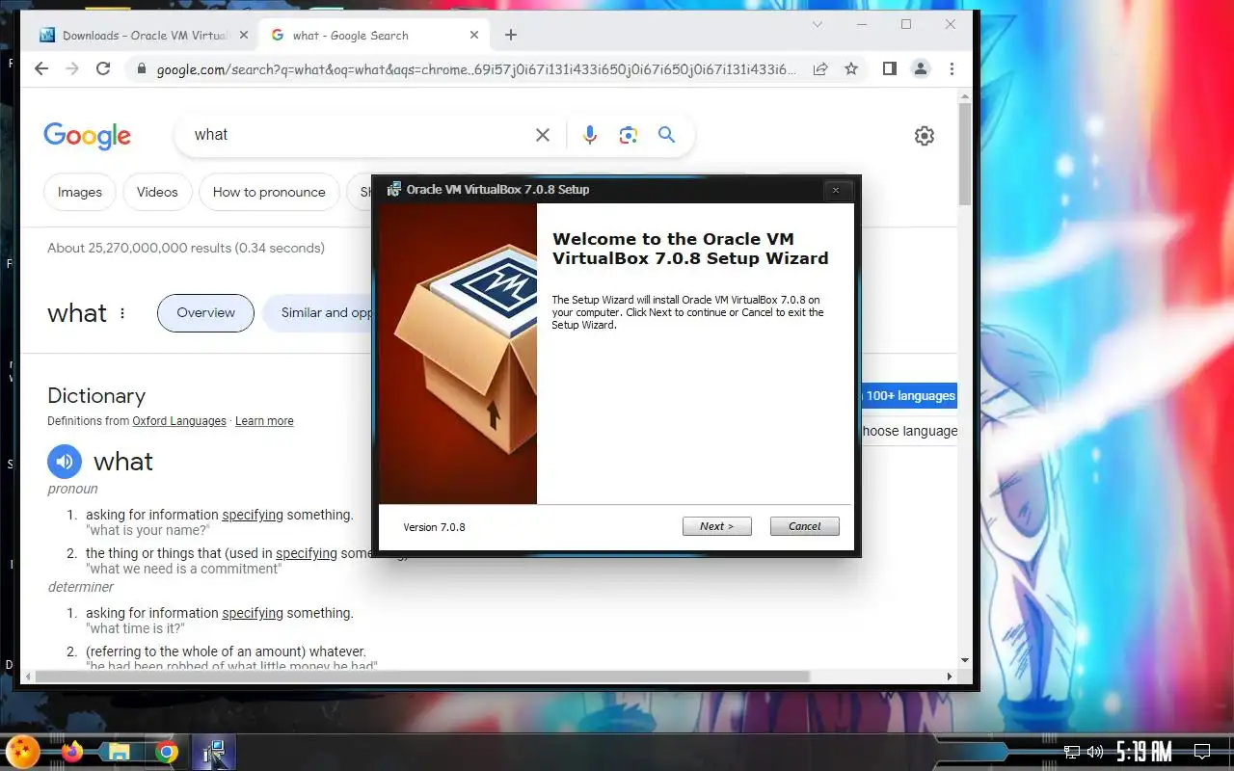This screenshot has height=771, width=1234.
Task: Open Chrome profile avatar menu
Action: [x=921, y=69]
